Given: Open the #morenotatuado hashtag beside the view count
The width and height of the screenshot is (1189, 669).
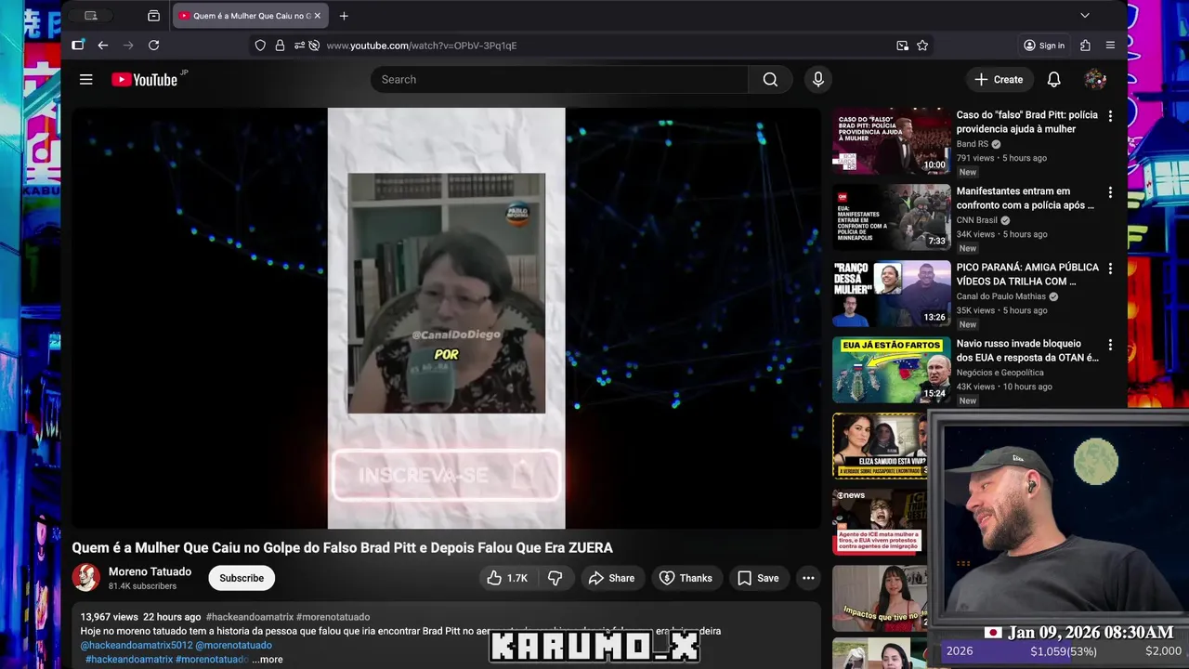Looking at the screenshot, I should coord(332,617).
